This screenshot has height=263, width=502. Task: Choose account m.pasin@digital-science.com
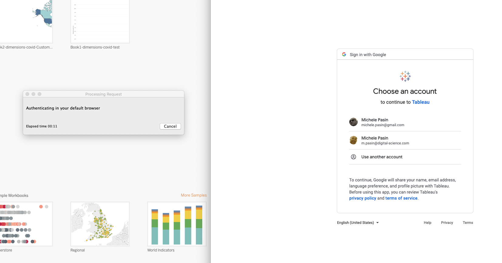pyautogui.click(x=405, y=140)
